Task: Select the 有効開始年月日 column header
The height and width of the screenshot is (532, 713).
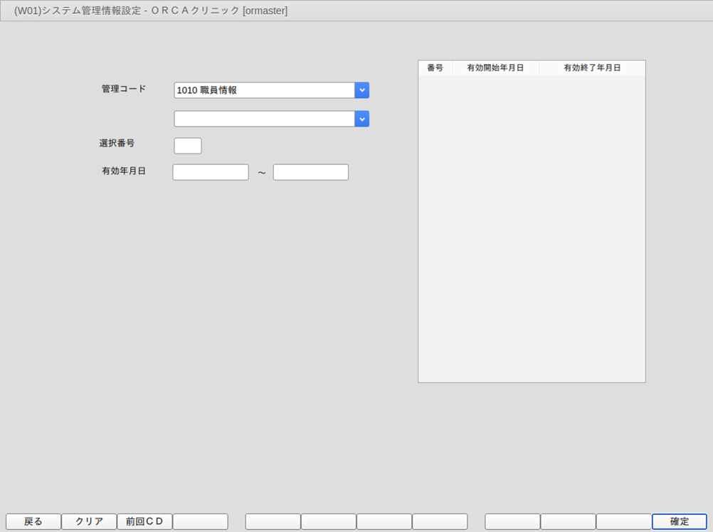Action: [x=496, y=68]
